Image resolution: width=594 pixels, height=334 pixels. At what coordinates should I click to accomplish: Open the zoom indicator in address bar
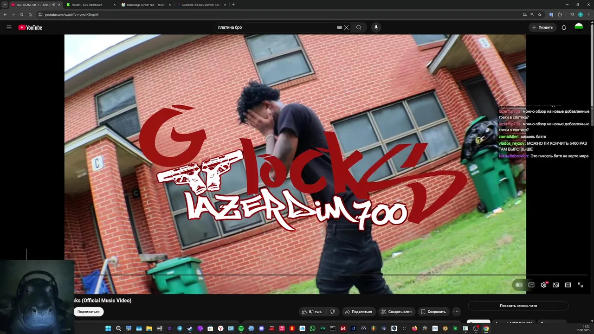(532, 14)
